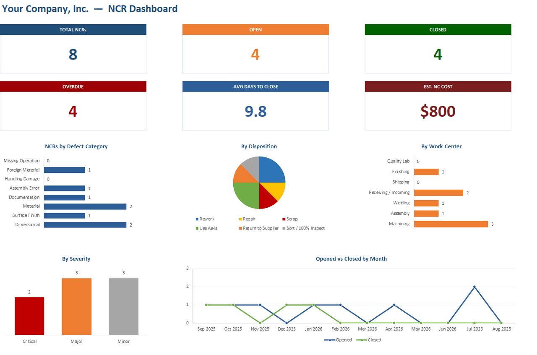The height and width of the screenshot is (355, 537).
Task: Click the Assembly Error bar
Action: tap(65, 188)
